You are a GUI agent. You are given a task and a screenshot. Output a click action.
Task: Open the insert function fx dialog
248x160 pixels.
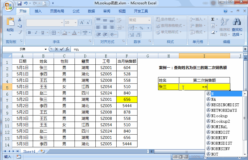pos(67,49)
